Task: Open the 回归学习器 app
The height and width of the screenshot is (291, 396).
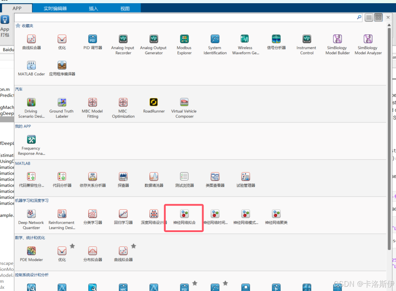Action: pyautogui.click(x=123, y=217)
